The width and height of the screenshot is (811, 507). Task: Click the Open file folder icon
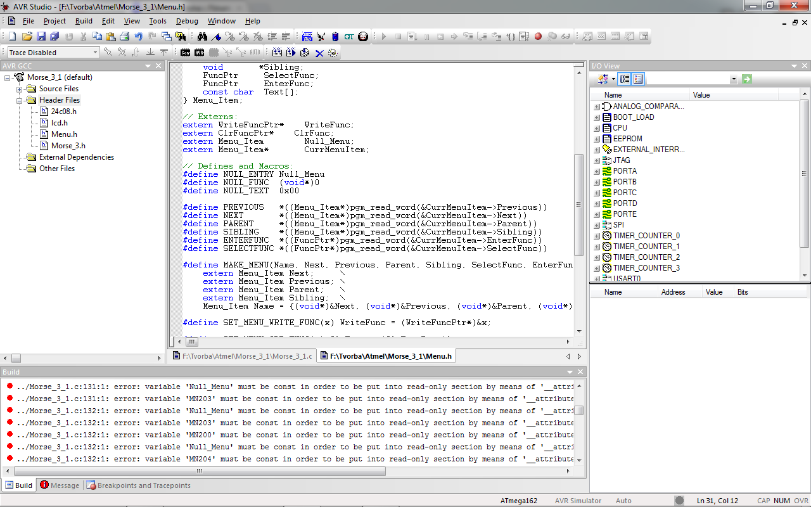point(27,36)
